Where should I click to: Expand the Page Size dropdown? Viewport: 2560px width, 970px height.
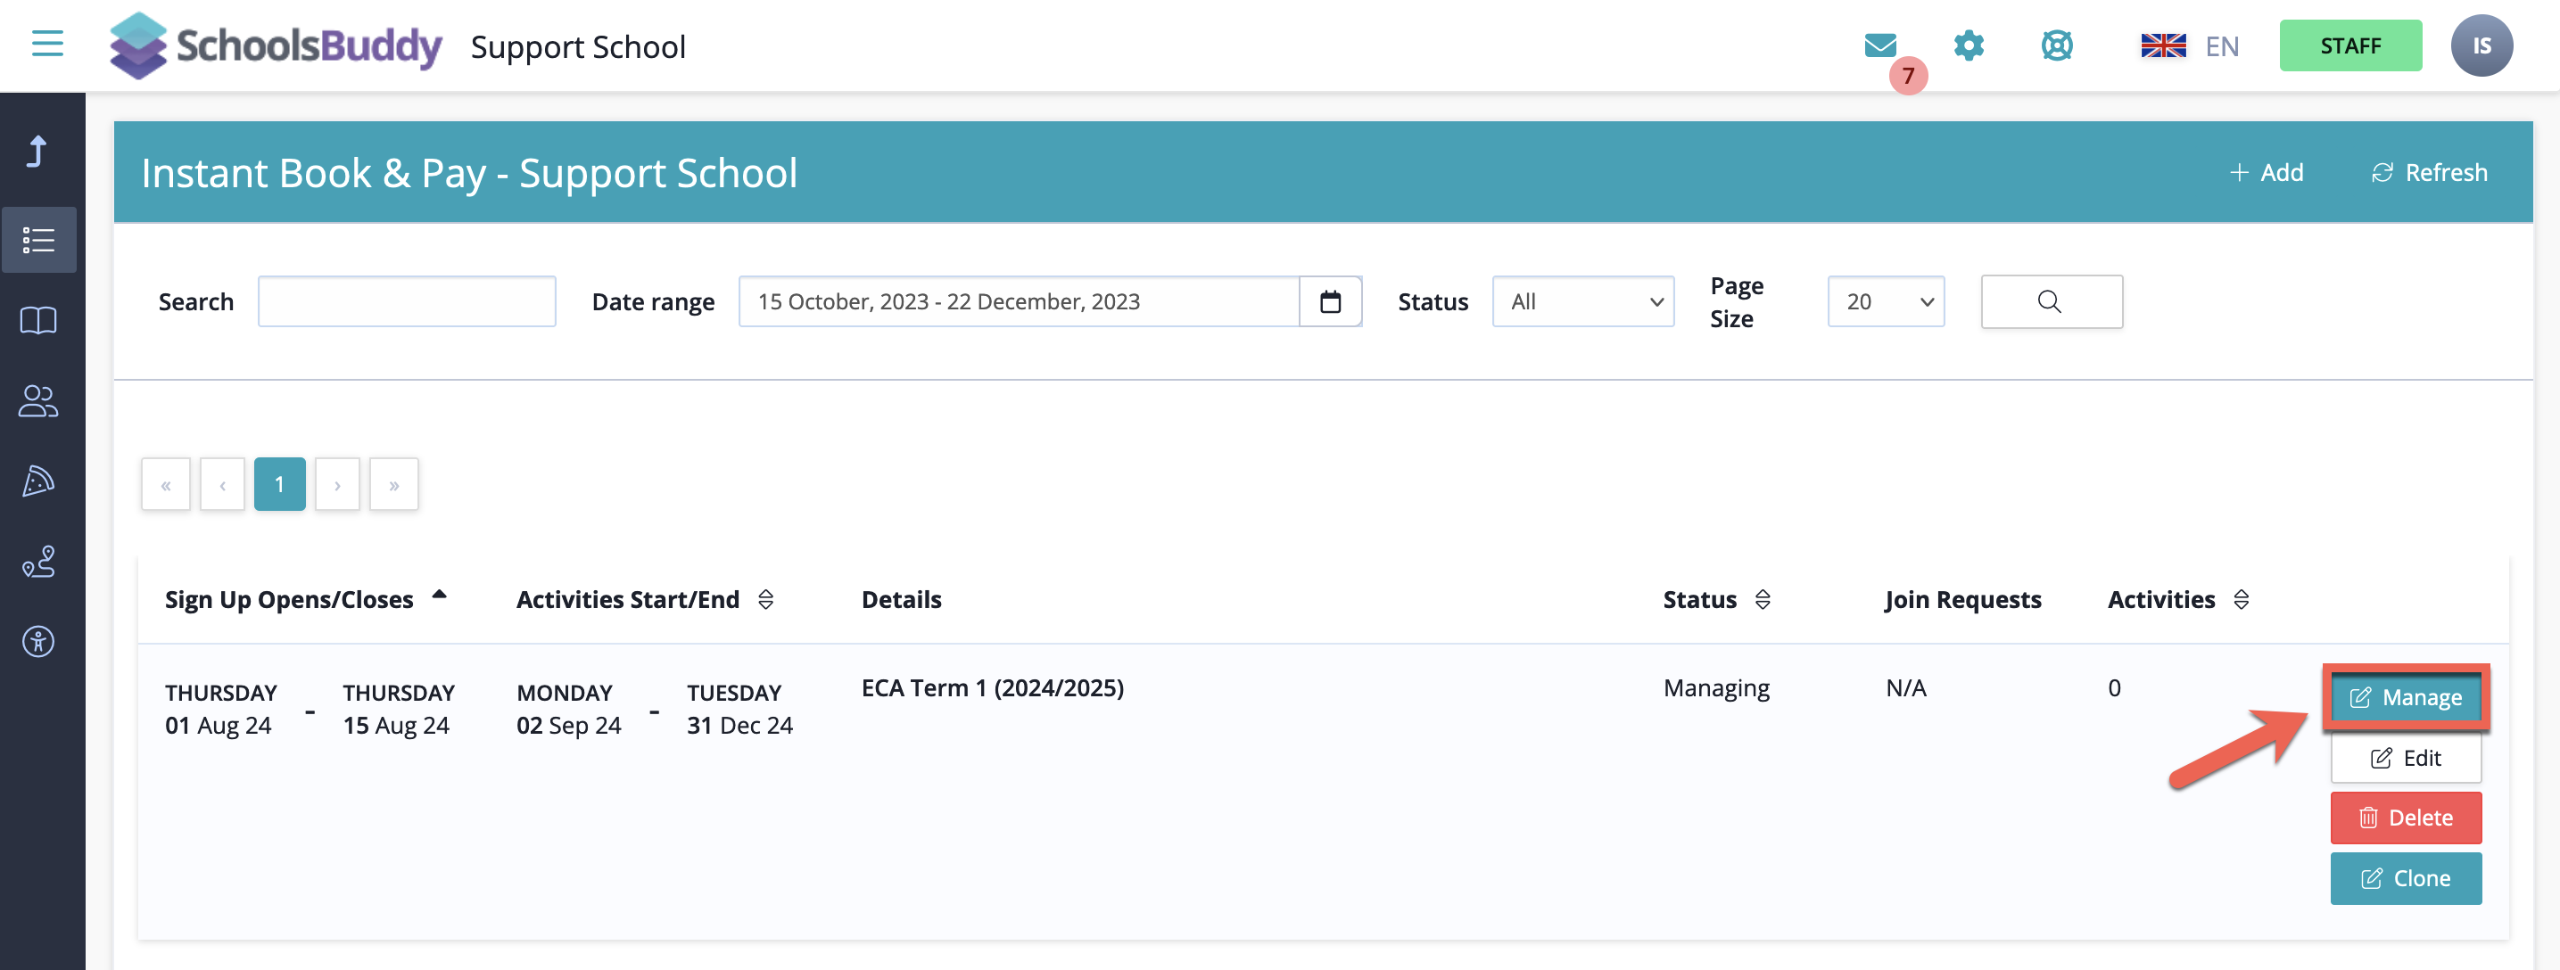(1886, 302)
